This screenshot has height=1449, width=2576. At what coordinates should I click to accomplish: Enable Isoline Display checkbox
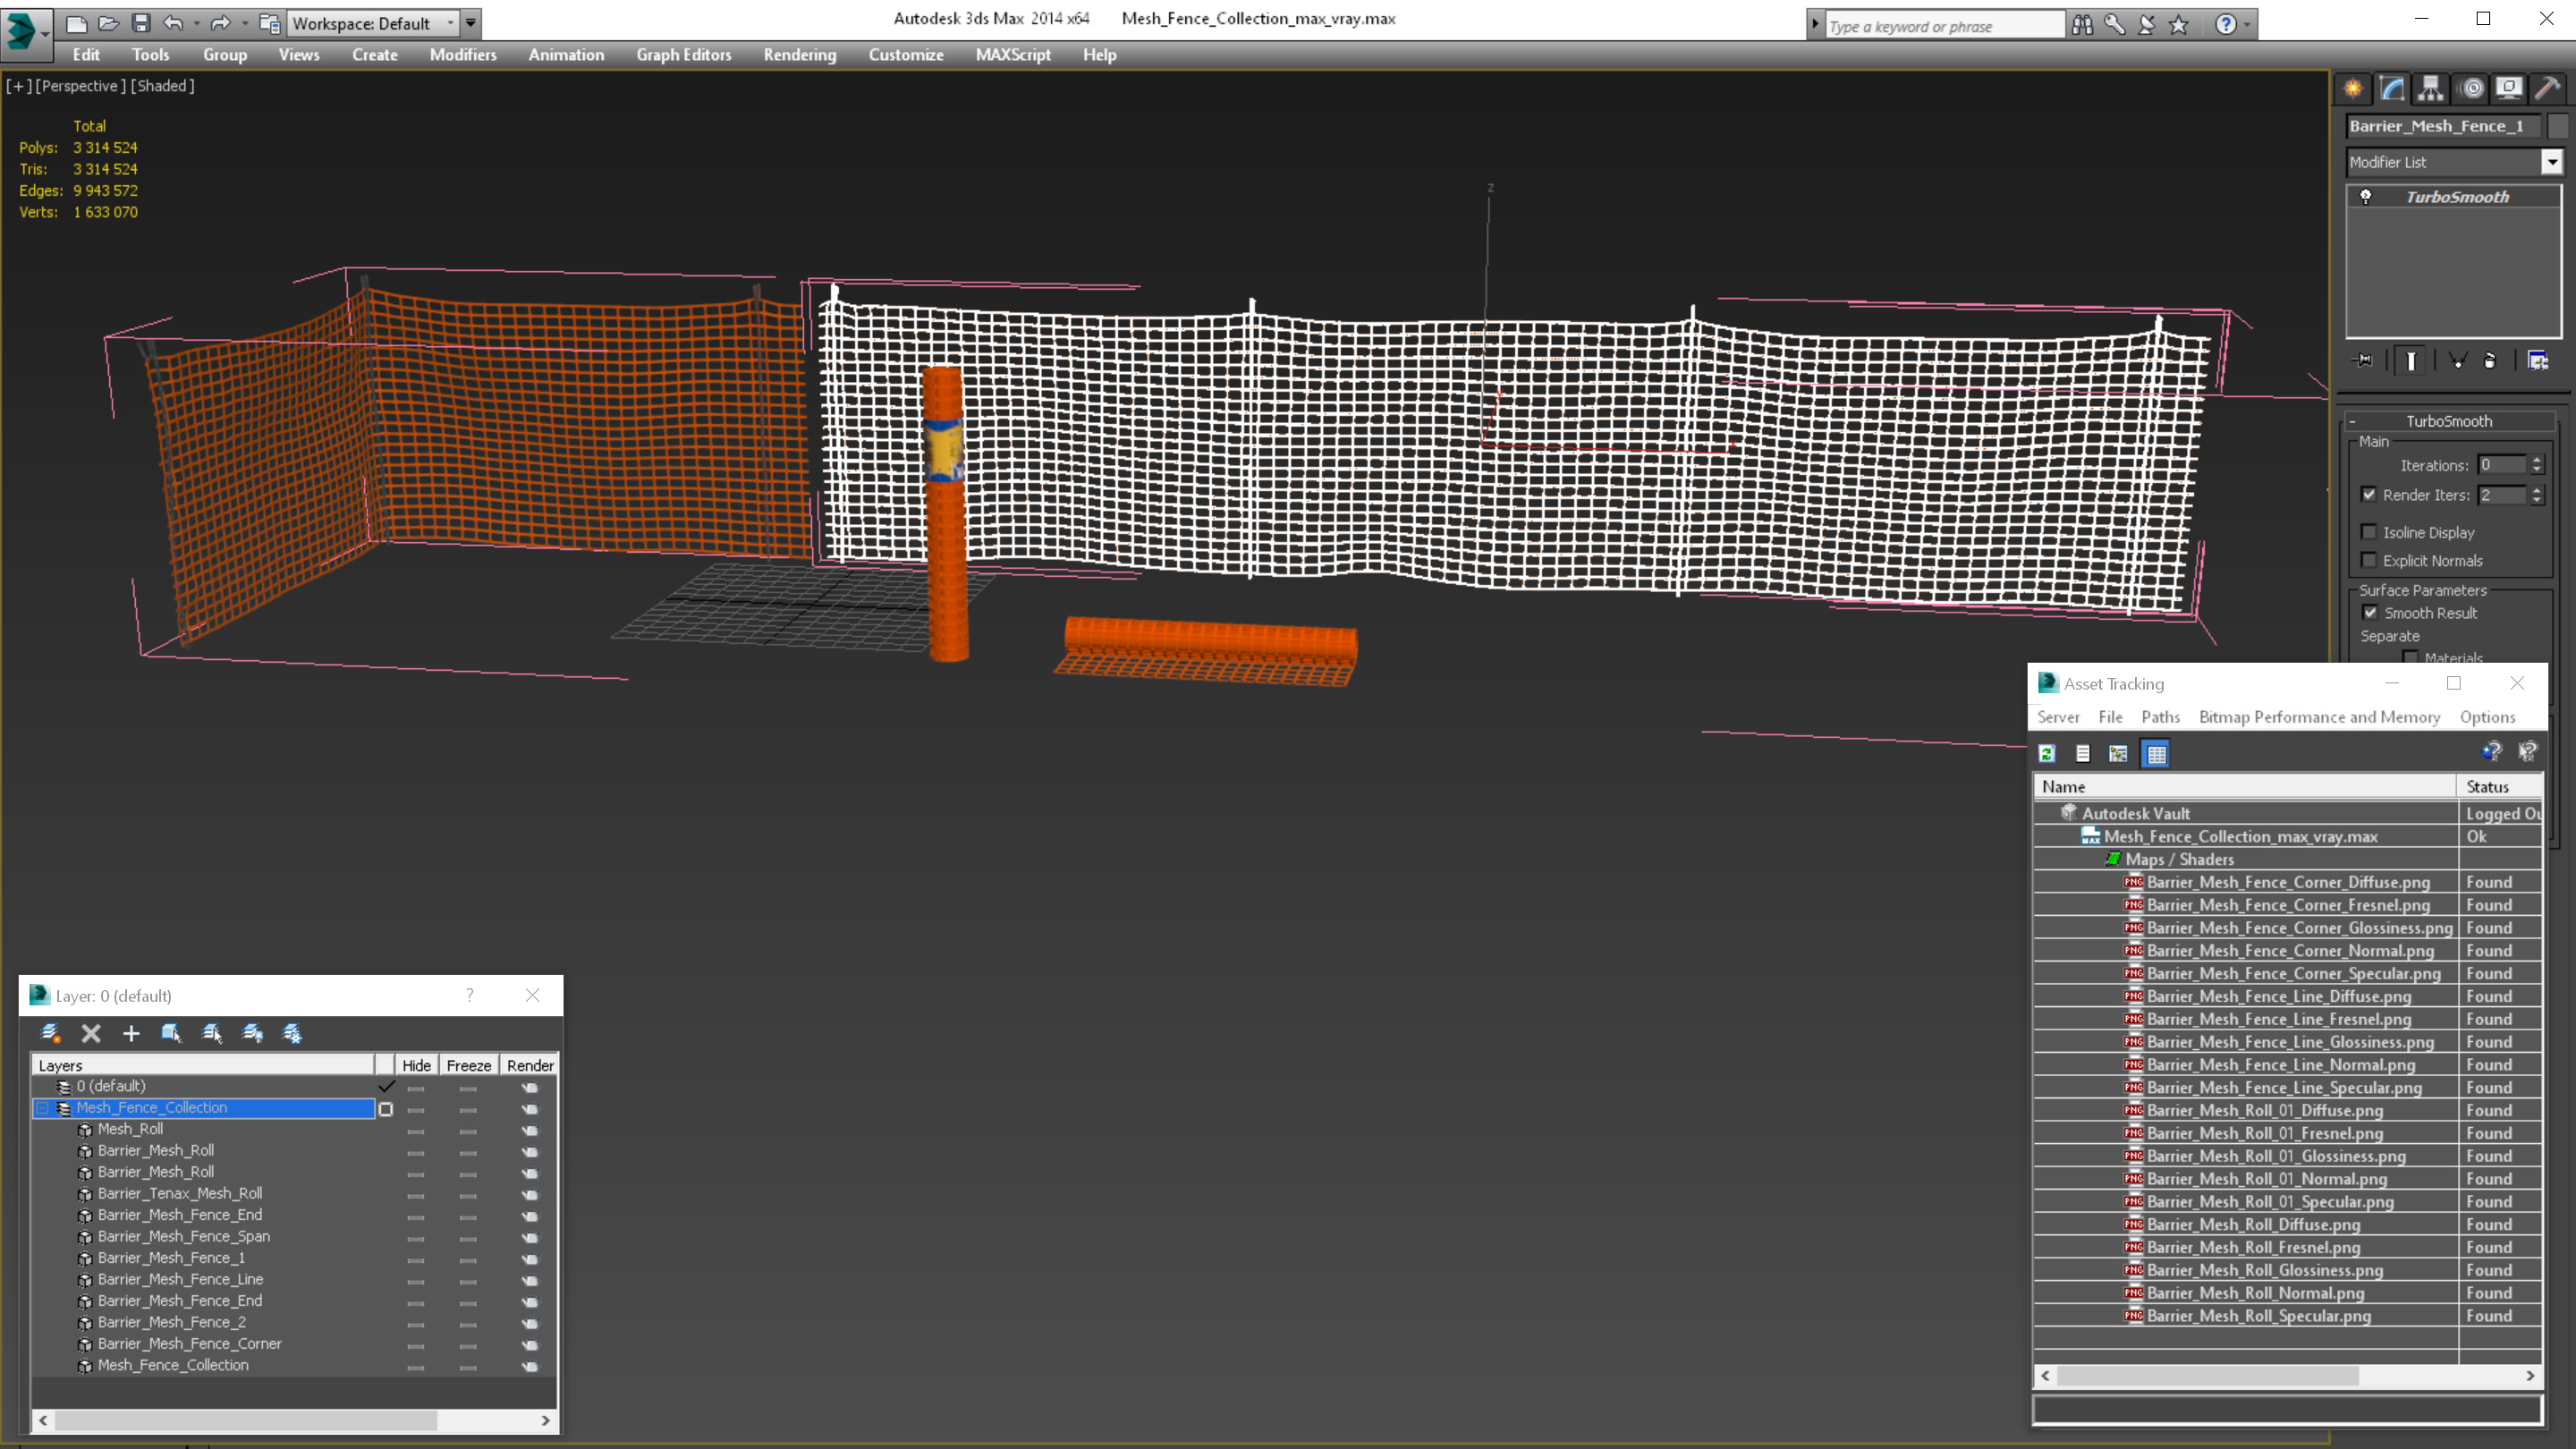[x=2368, y=532]
